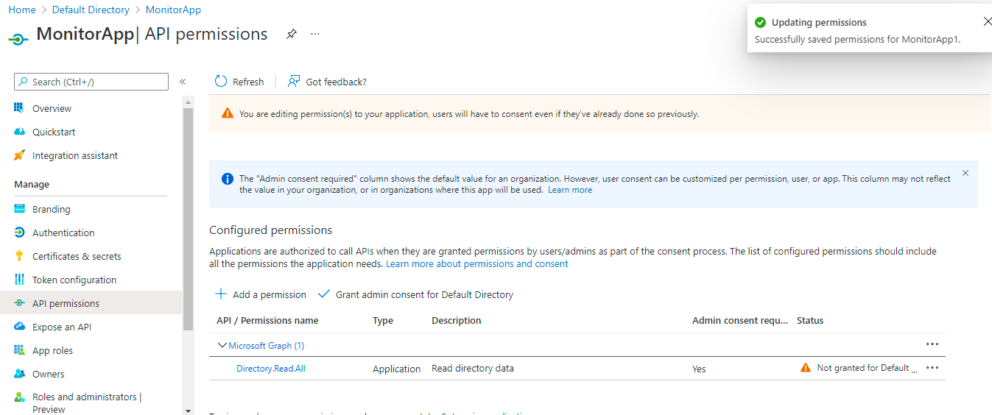992x415 pixels.
Task: Click the Got feedback? button
Action: click(x=327, y=82)
